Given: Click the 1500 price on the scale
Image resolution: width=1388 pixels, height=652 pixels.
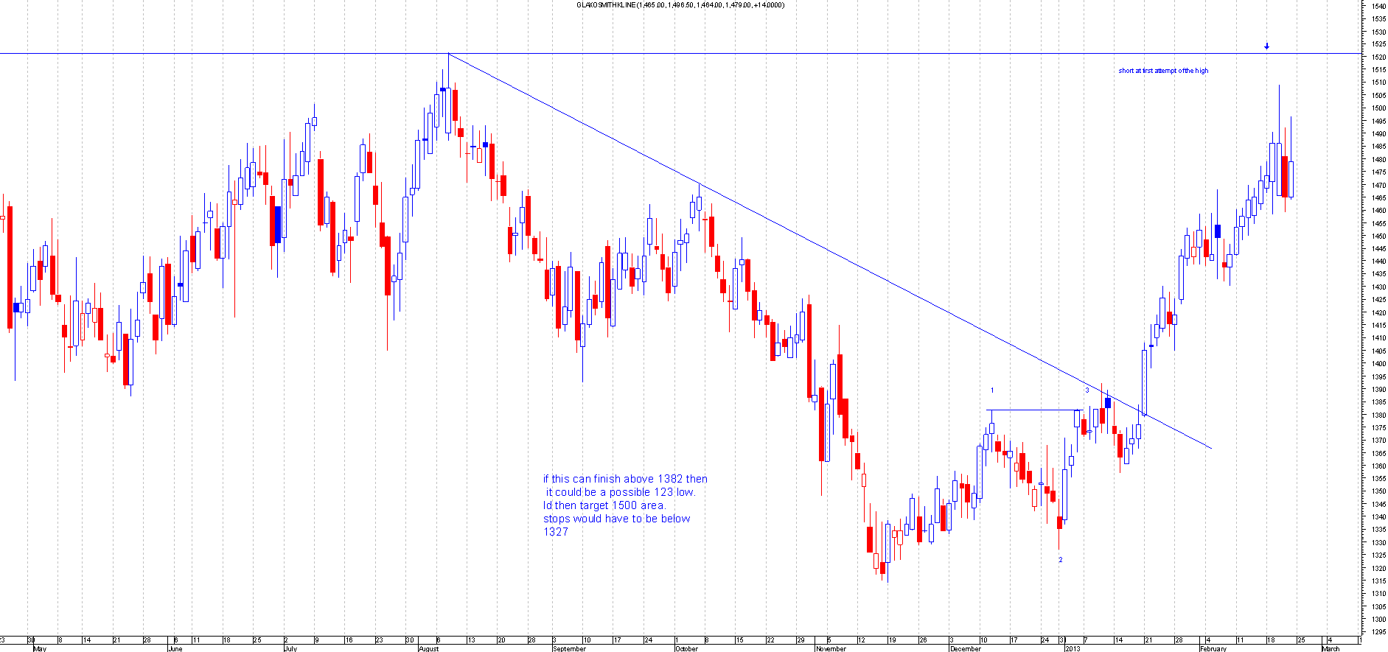Looking at the screenshot, I should point(1378,108).
